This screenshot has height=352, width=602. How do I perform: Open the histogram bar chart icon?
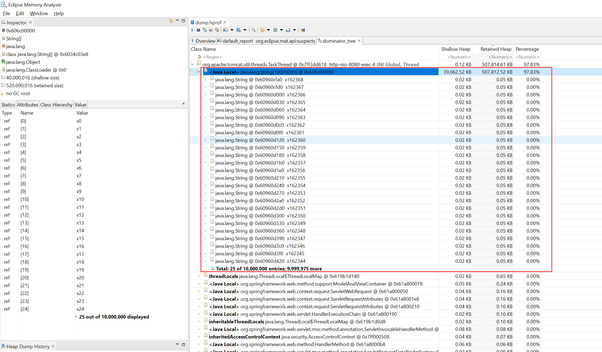198,30
